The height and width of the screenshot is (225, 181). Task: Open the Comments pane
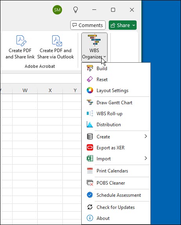pos(88,25)
